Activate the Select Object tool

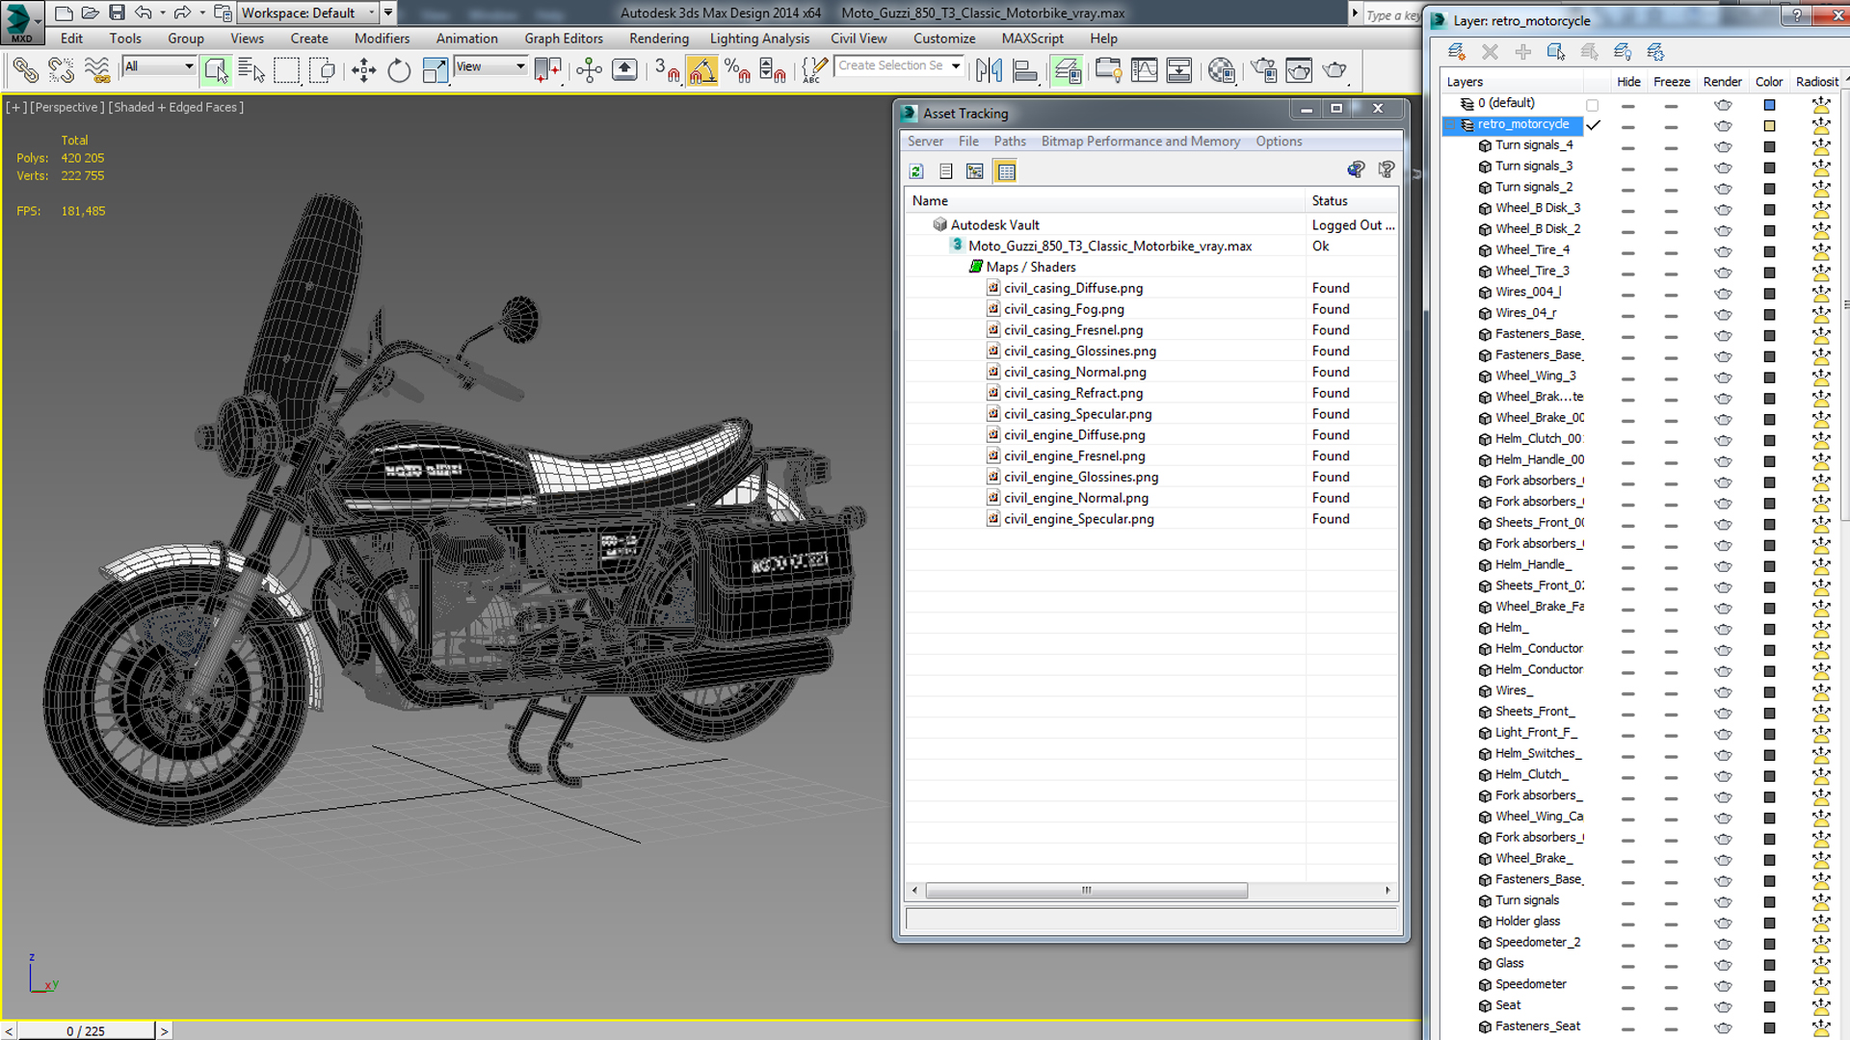pos(216,70)
